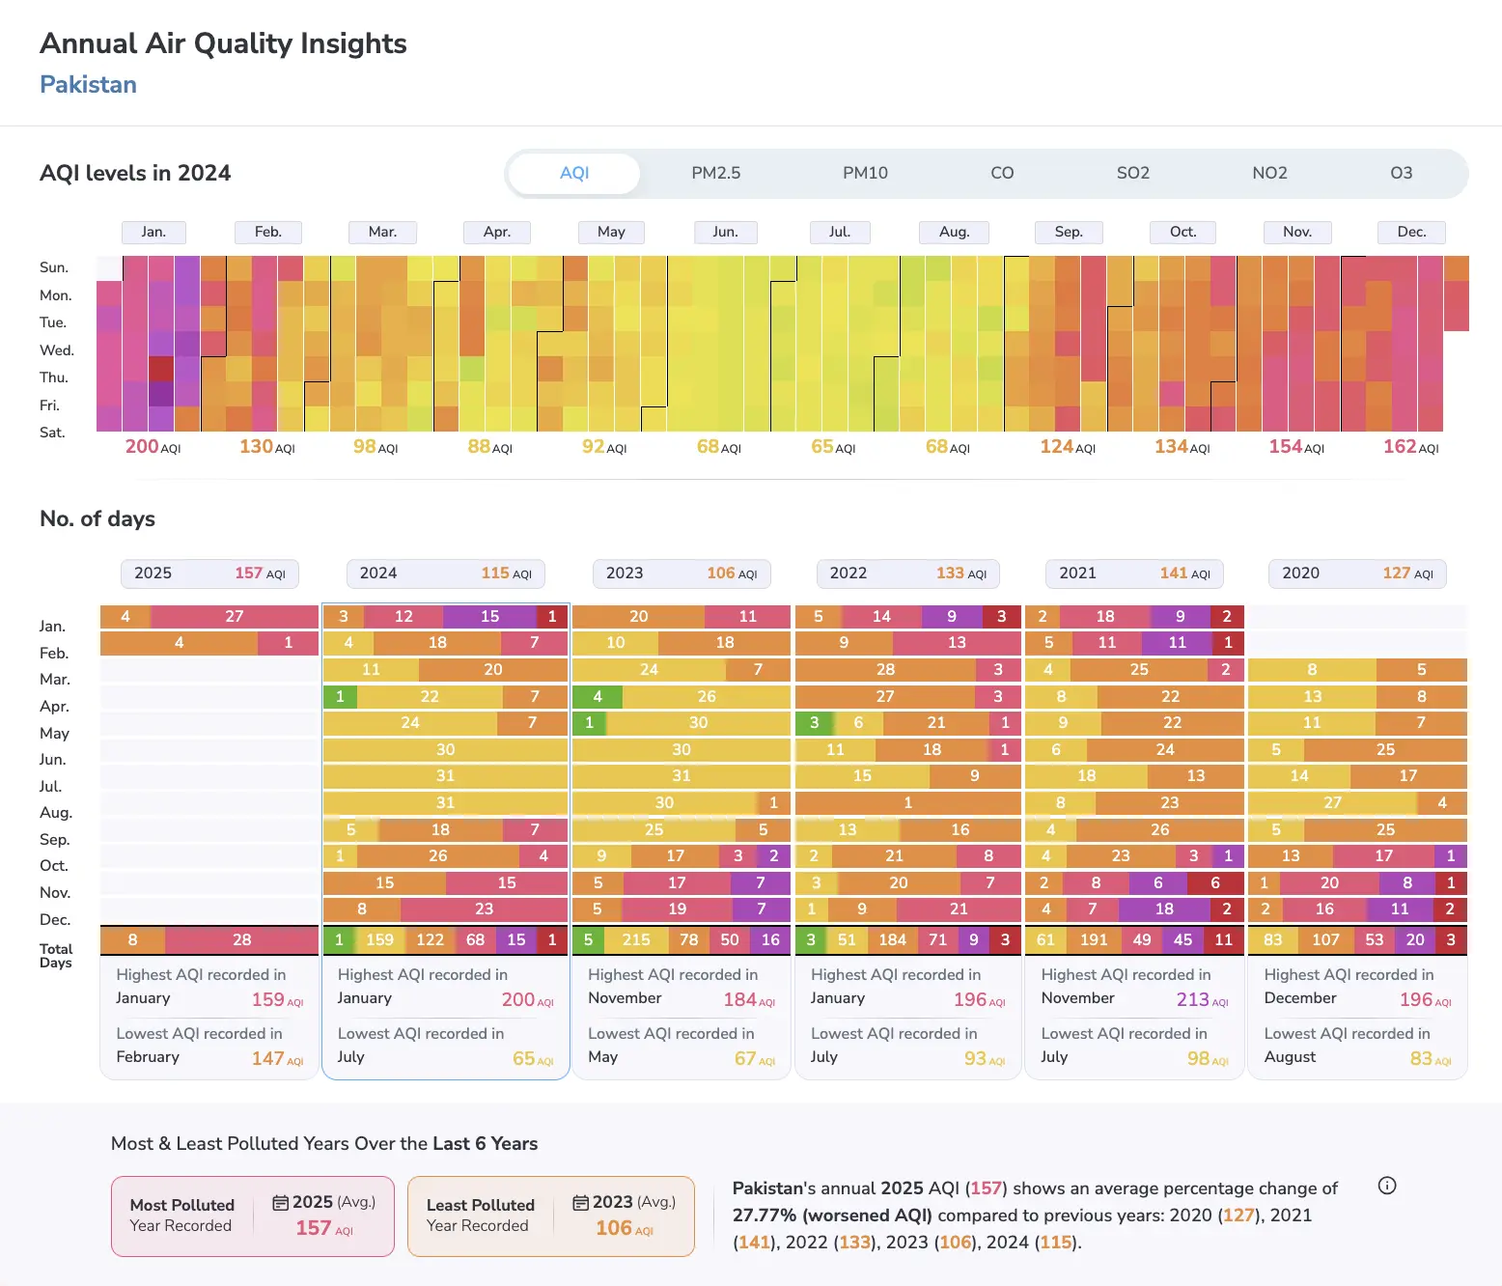Open the CO pollutant tab
Screen dimensions: 1502x1286
coord(1002,173)
